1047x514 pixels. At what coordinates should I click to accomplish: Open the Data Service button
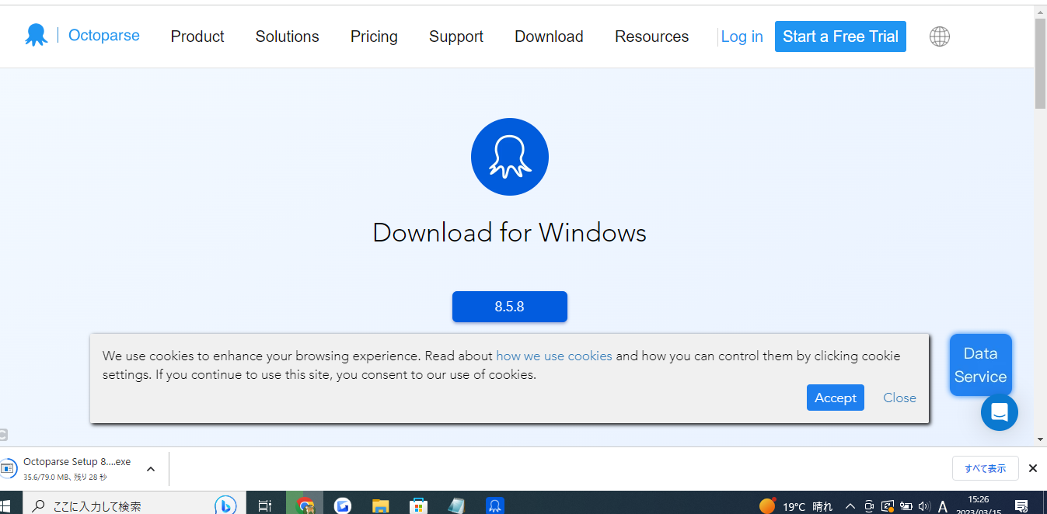(981, 365)
